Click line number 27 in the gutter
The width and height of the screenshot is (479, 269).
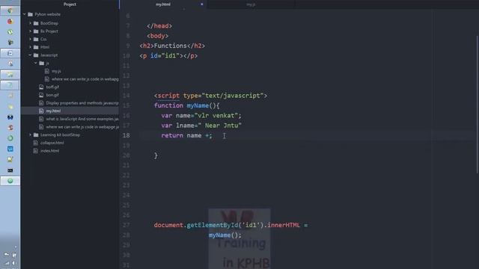coord(126,225)
